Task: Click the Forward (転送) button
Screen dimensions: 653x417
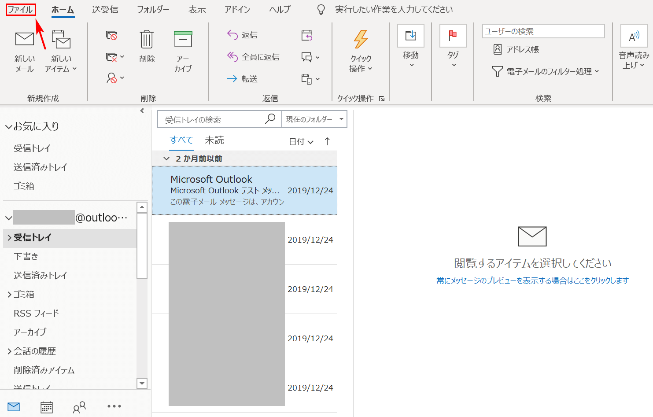Action: tap(243, 79)
